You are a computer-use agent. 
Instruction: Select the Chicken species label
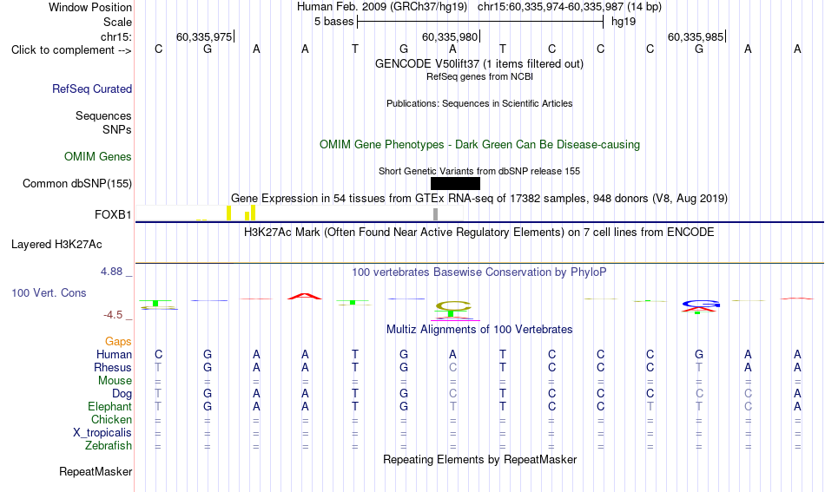111,419
